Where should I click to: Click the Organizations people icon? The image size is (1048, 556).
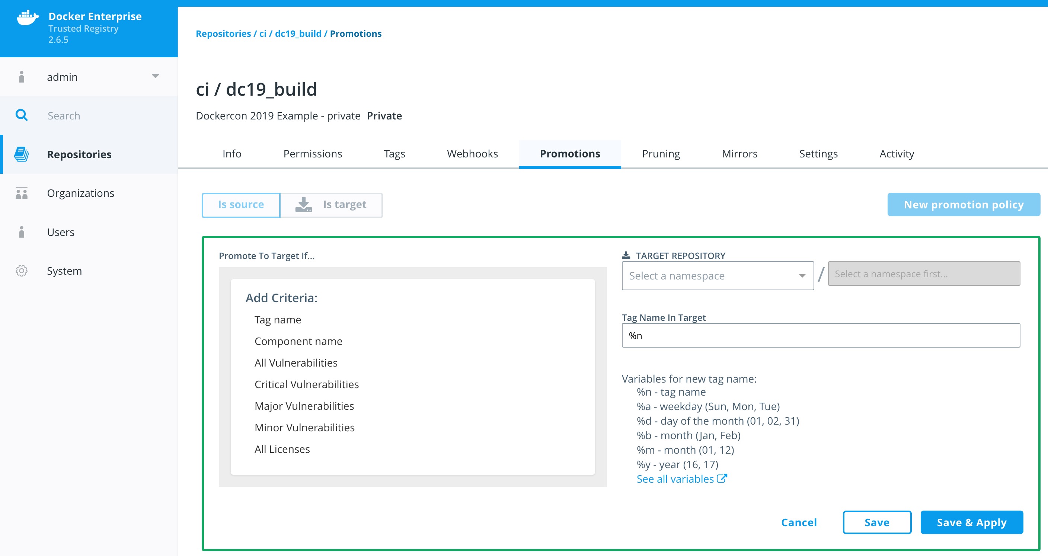coord(22,193)
